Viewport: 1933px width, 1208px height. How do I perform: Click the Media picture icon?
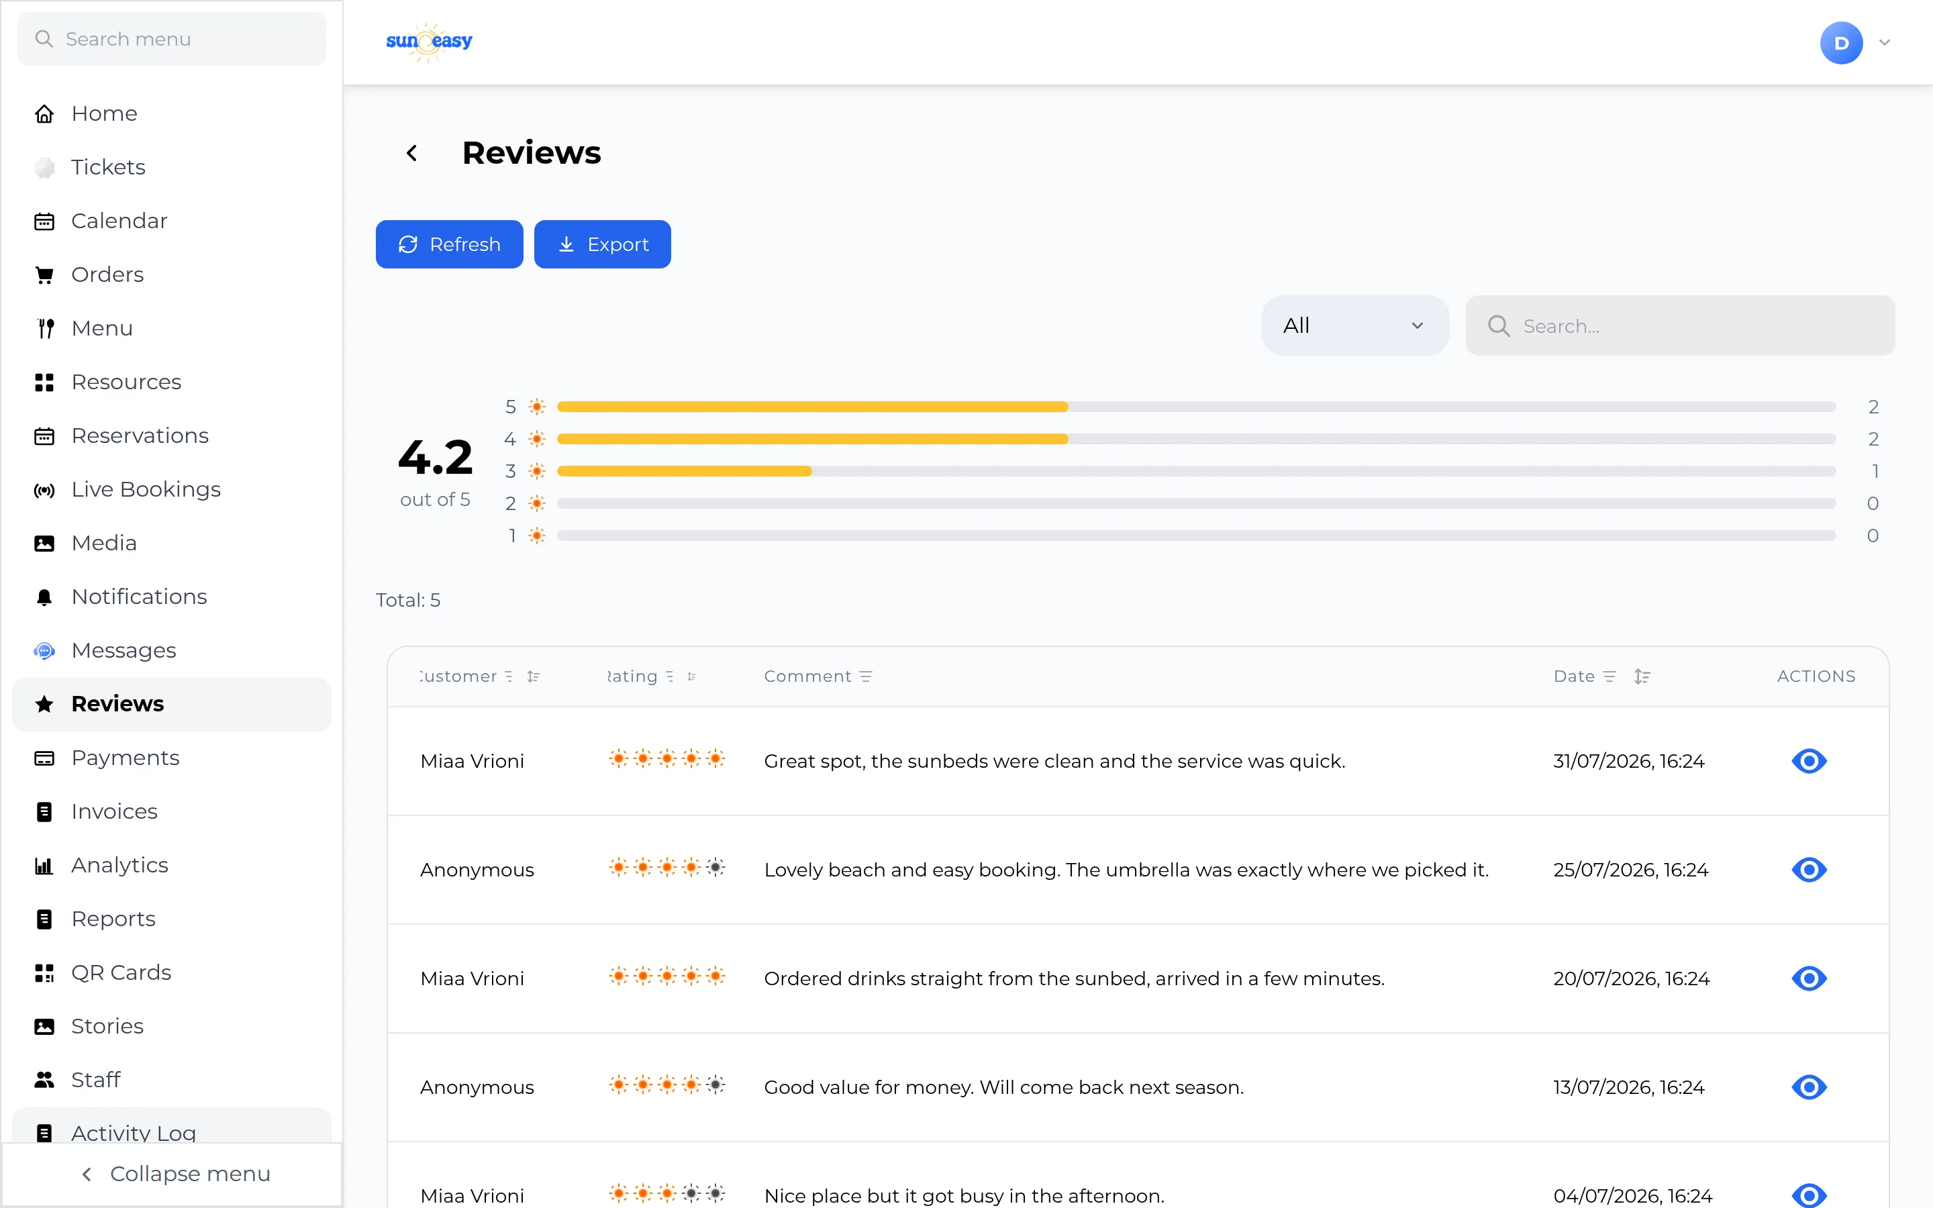point(45,544)
